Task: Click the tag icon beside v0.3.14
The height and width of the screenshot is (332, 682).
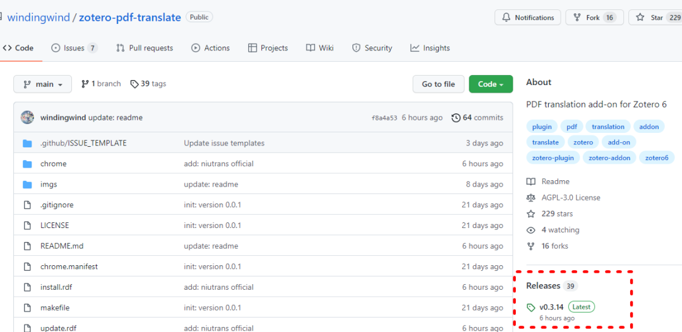Action: pyautogui.click(x=530, y=307)
